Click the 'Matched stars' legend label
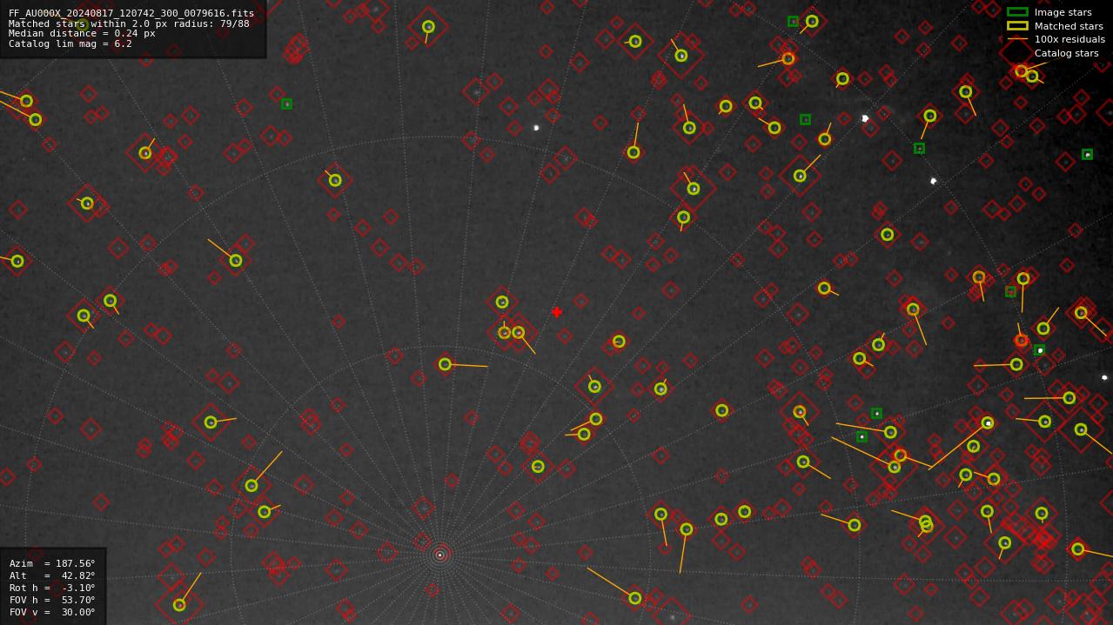1113x625 pixels. [x=1069, y=26]
